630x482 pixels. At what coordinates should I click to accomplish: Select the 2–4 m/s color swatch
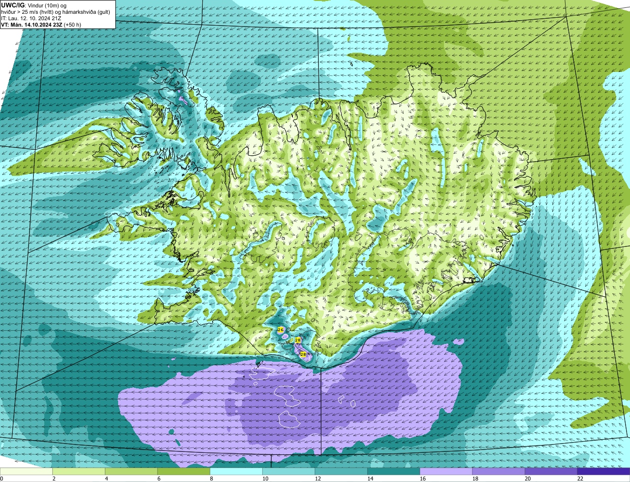[79, 471]
